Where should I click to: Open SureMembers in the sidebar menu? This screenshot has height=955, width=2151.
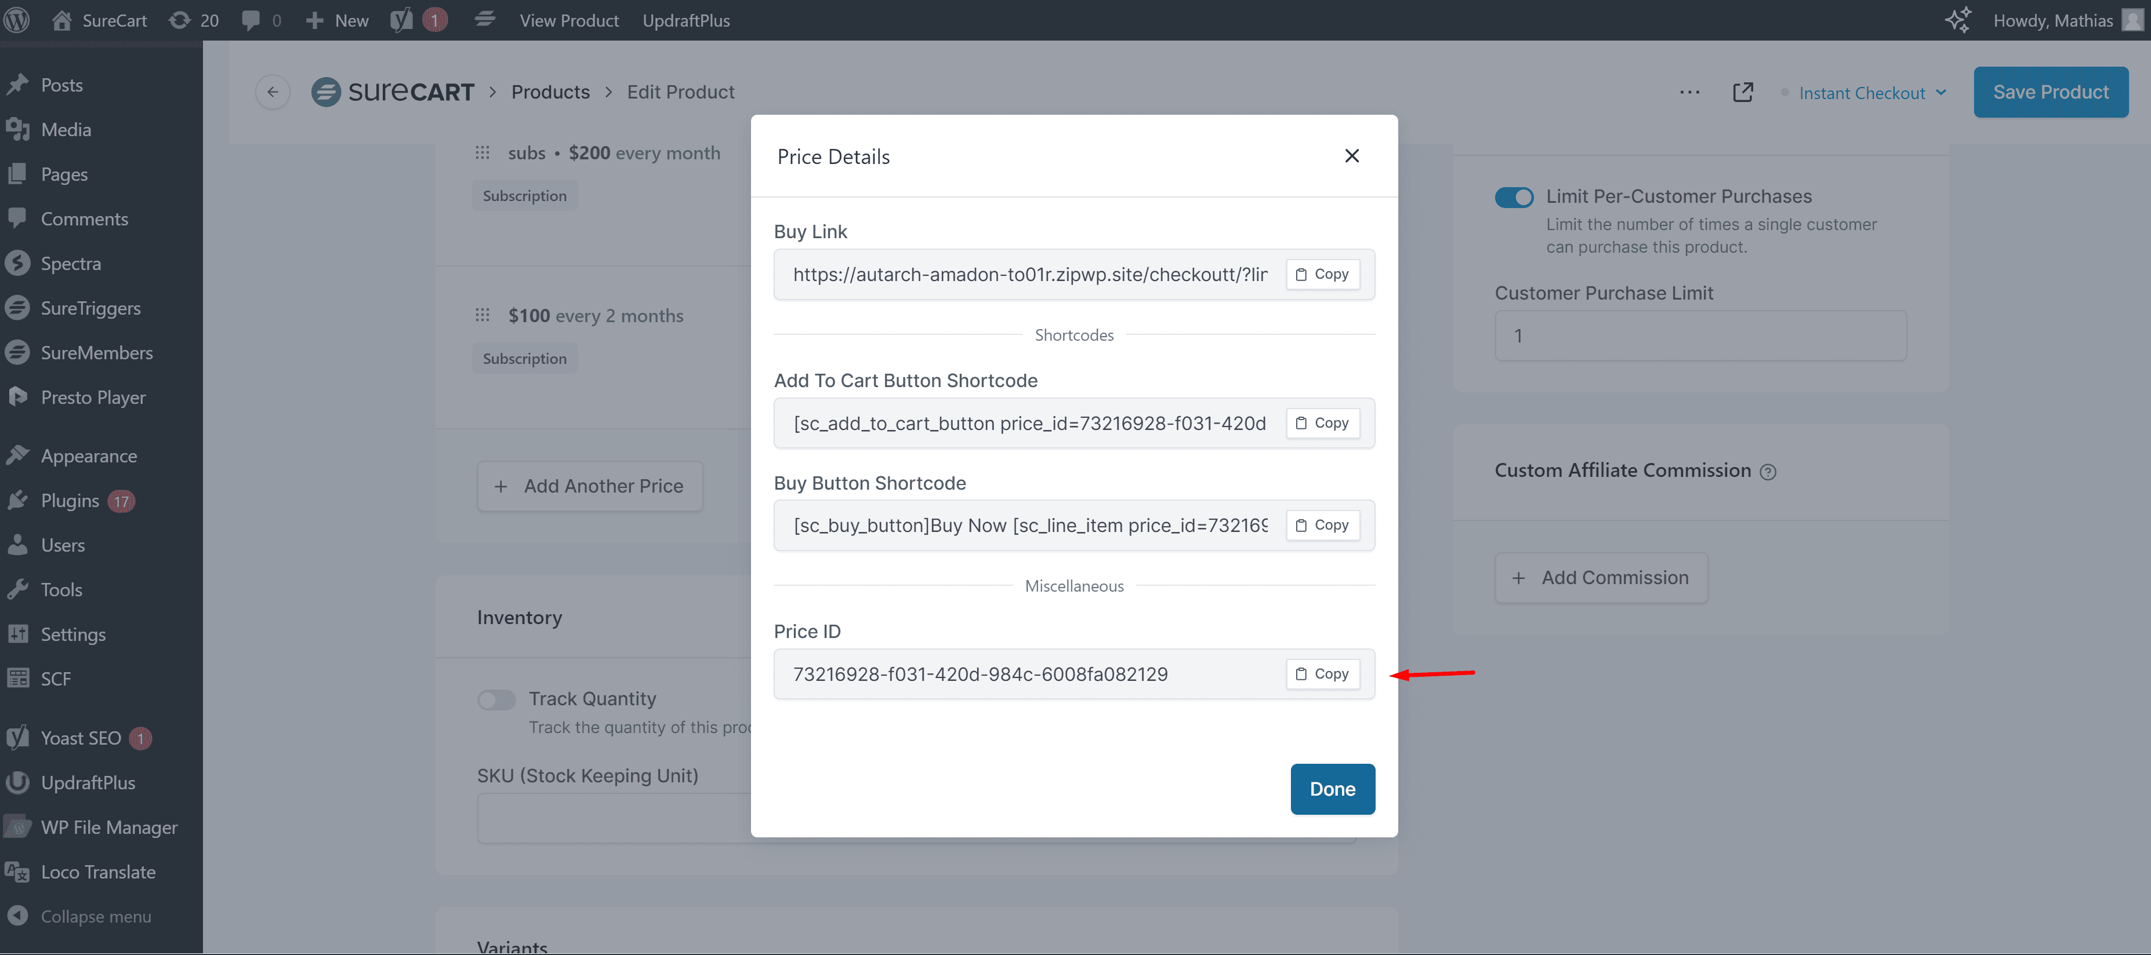[x=96, y=352]
